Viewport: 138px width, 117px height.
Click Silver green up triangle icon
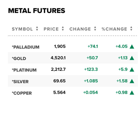click(132, 81)
